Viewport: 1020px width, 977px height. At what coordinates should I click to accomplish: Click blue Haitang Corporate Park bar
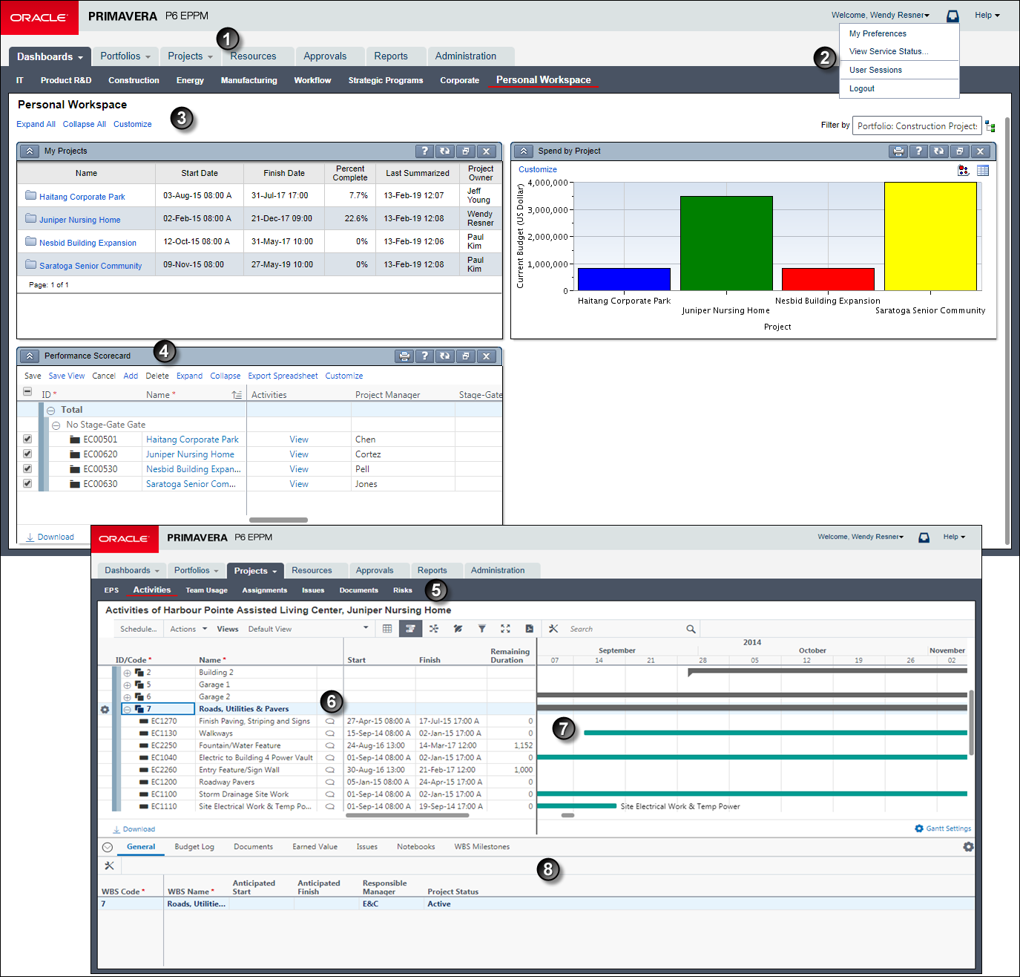pyautogui.click(x=624, y=279)
